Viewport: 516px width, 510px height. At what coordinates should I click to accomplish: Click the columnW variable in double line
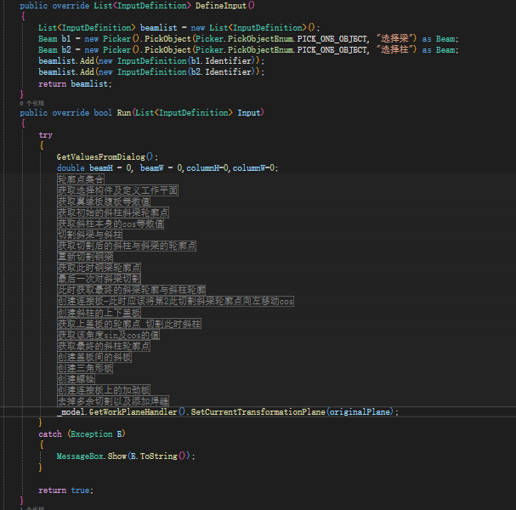pos(249,168)
